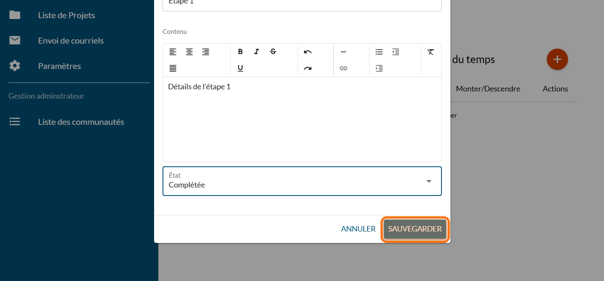Center align the content text
The width and height of the screenshot is (604, 281).
pos(189,52)
